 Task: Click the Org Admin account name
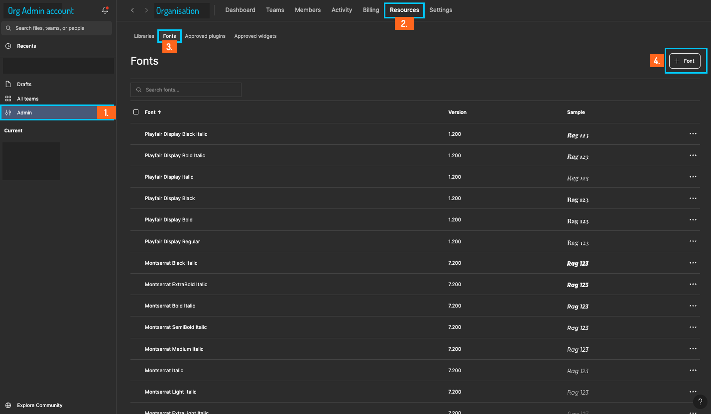click(41, 10)
